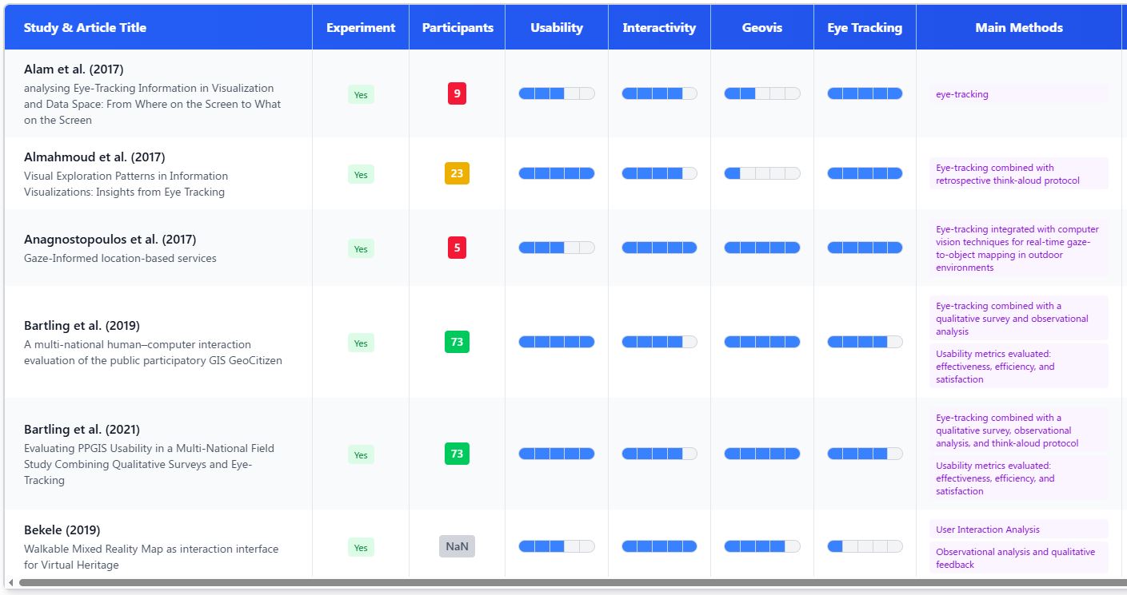The width and height of the screenshot is (1127, 595).
Task: Click the Yes experiment badge for Anagnostopoulos et al.
Action: (x=361, y=248)
